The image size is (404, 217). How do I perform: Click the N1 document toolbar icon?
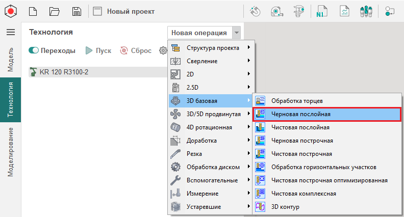point(321,11)
